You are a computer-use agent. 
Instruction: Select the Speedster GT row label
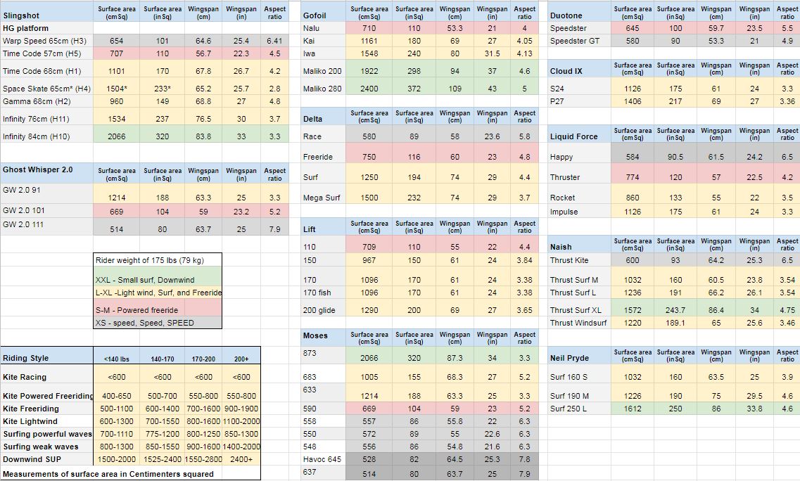point(579,41)
